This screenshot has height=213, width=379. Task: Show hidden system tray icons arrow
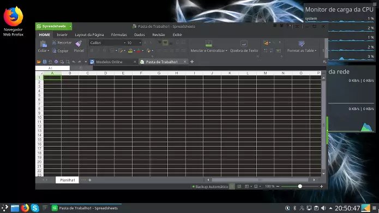(x=330, y=208)
